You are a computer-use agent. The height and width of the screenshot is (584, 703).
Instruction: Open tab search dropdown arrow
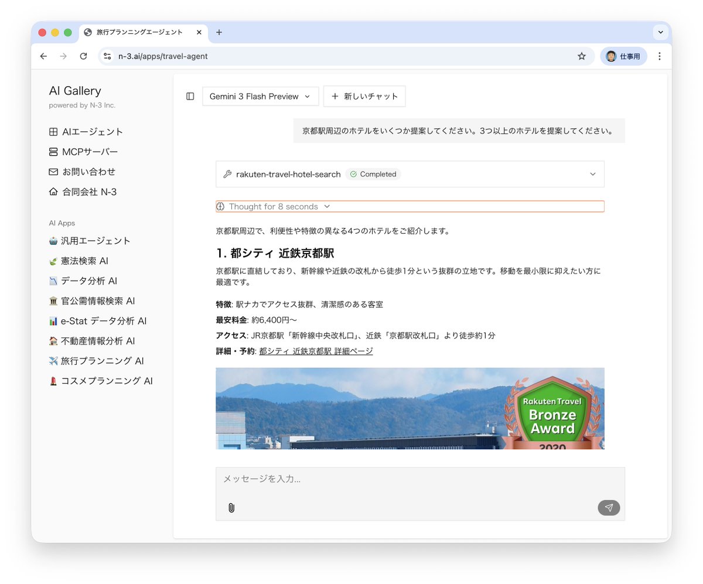tap(661, 32)
